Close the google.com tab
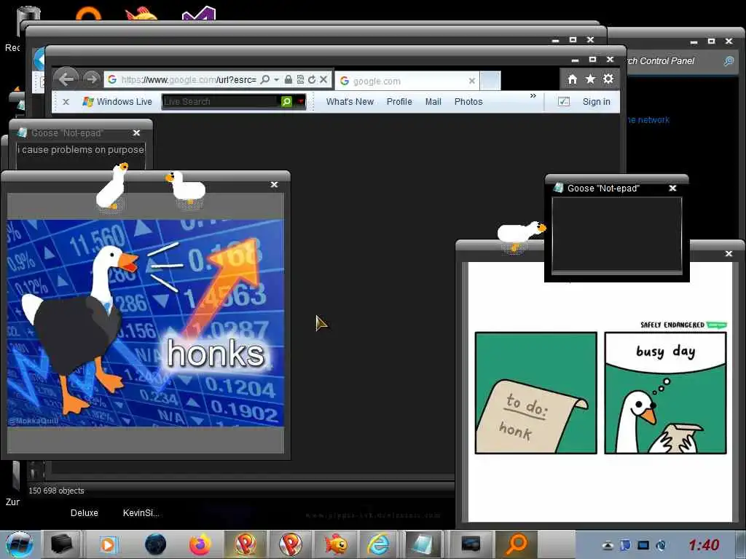This screenshot has width=746, height=559. coord(471,81)
